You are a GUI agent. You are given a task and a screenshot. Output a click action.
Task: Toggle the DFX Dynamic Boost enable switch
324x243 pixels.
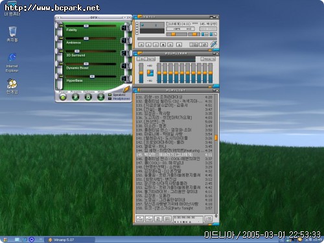62,64
